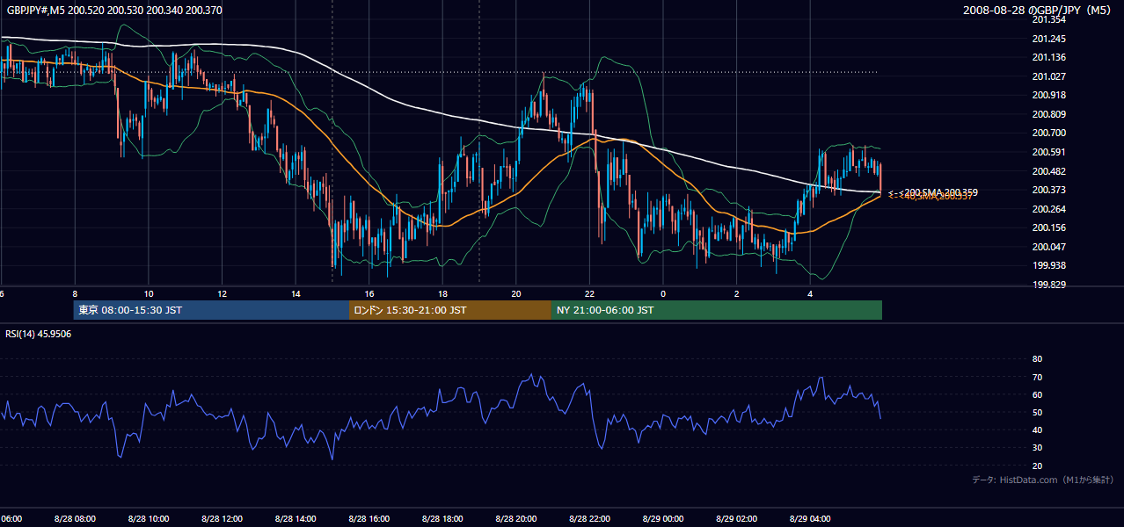Click price axis label 200.700
Screen dimensions: 1124x527
coord(1048,133)
